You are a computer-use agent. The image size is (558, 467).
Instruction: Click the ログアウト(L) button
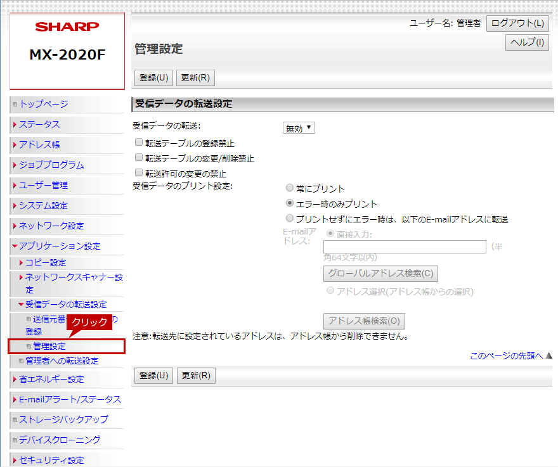(517, 23)
